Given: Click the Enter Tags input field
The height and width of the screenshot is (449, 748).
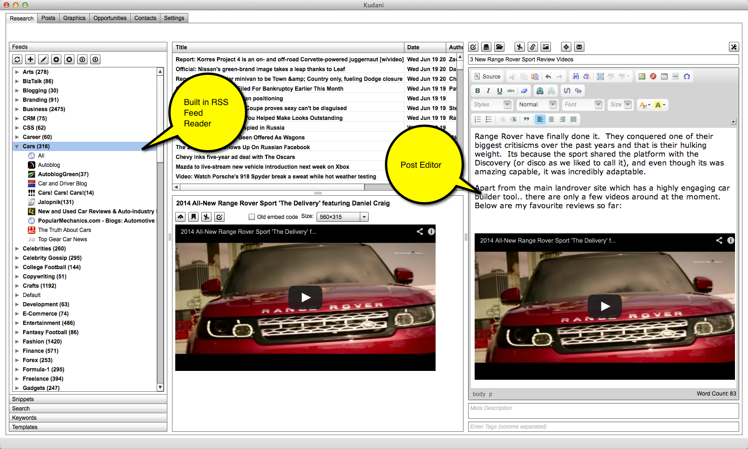Looking at the screenshot, I should click(x=603, y=427).
